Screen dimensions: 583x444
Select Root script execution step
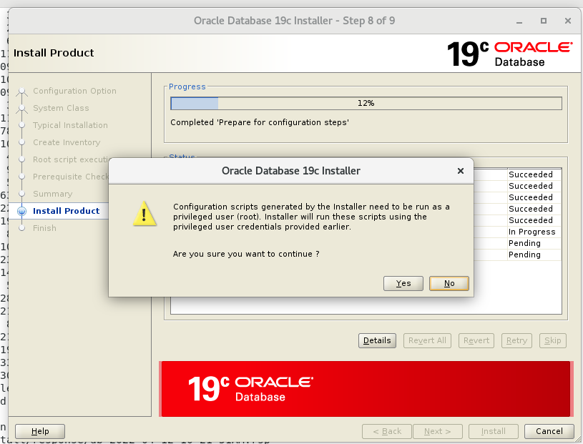point(71,159)
